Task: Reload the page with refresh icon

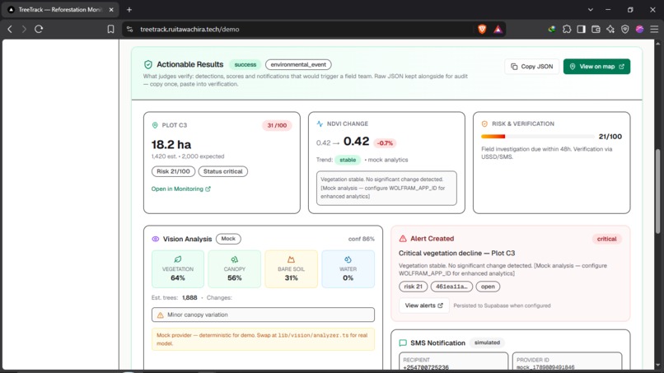Action: 39,29
